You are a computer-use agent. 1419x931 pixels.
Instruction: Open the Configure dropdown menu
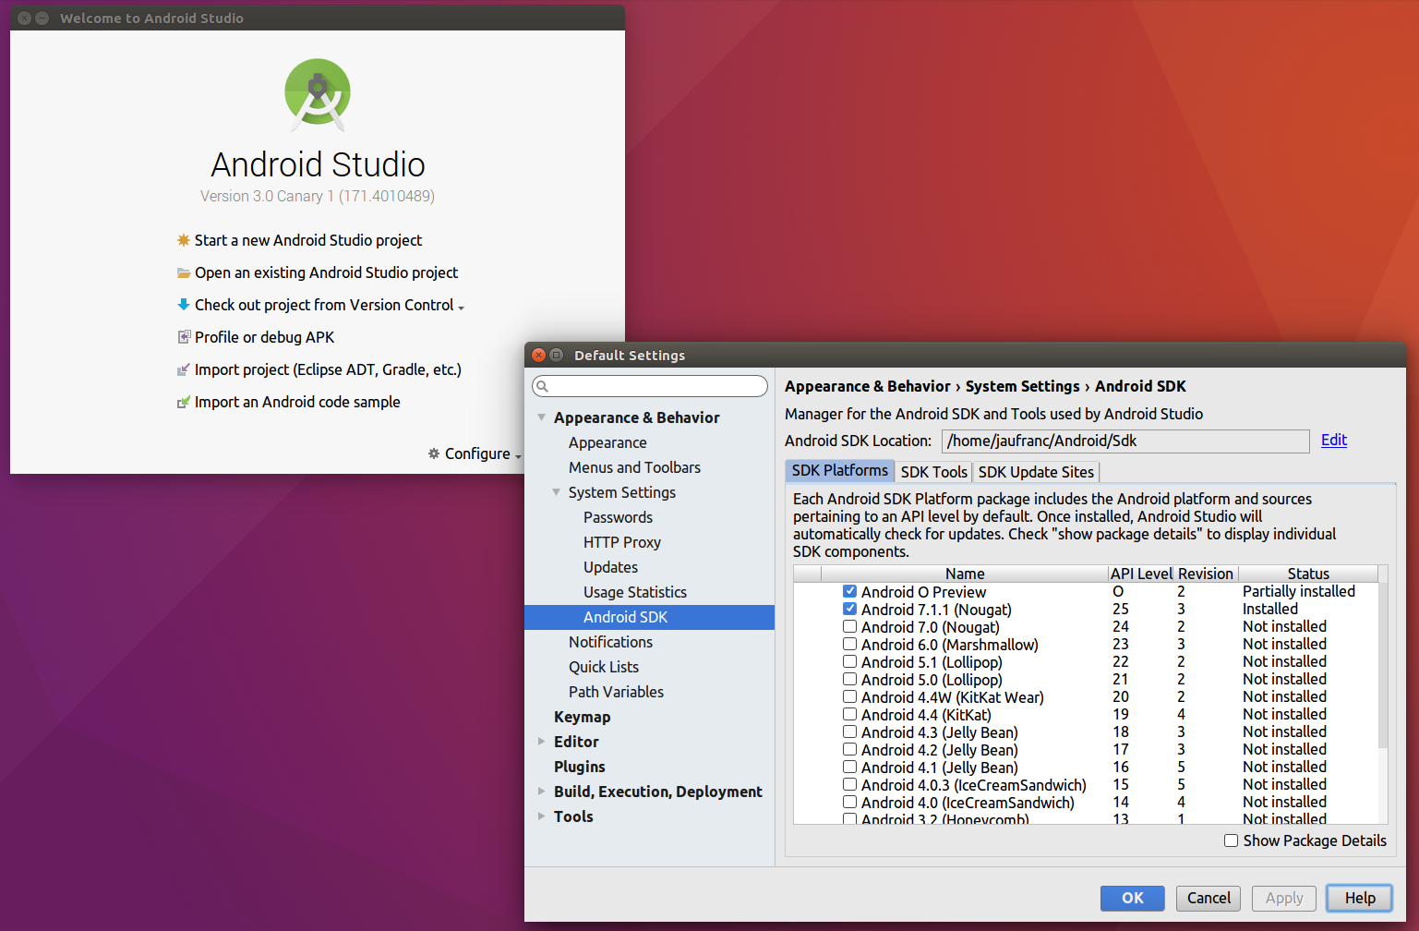[x=475, y=453]
